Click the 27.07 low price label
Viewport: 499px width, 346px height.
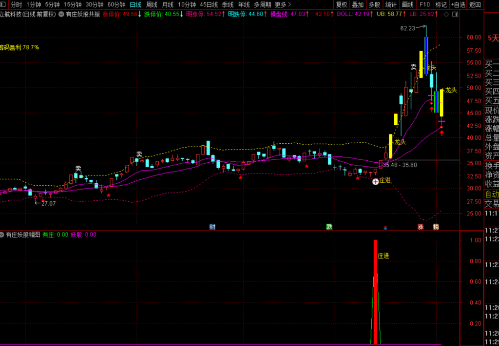coord(48,204)
